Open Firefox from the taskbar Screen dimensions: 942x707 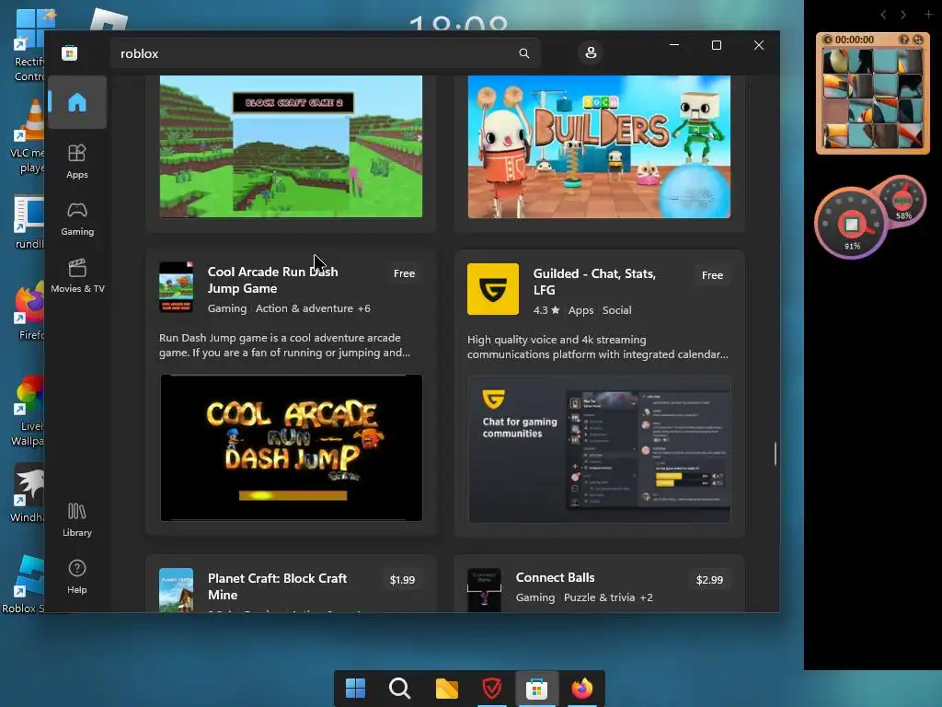(581, 689)
